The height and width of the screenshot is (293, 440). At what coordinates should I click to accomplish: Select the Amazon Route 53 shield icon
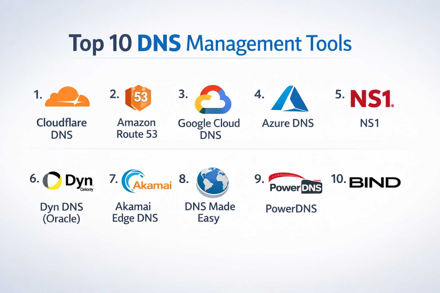tap(138, 98)
